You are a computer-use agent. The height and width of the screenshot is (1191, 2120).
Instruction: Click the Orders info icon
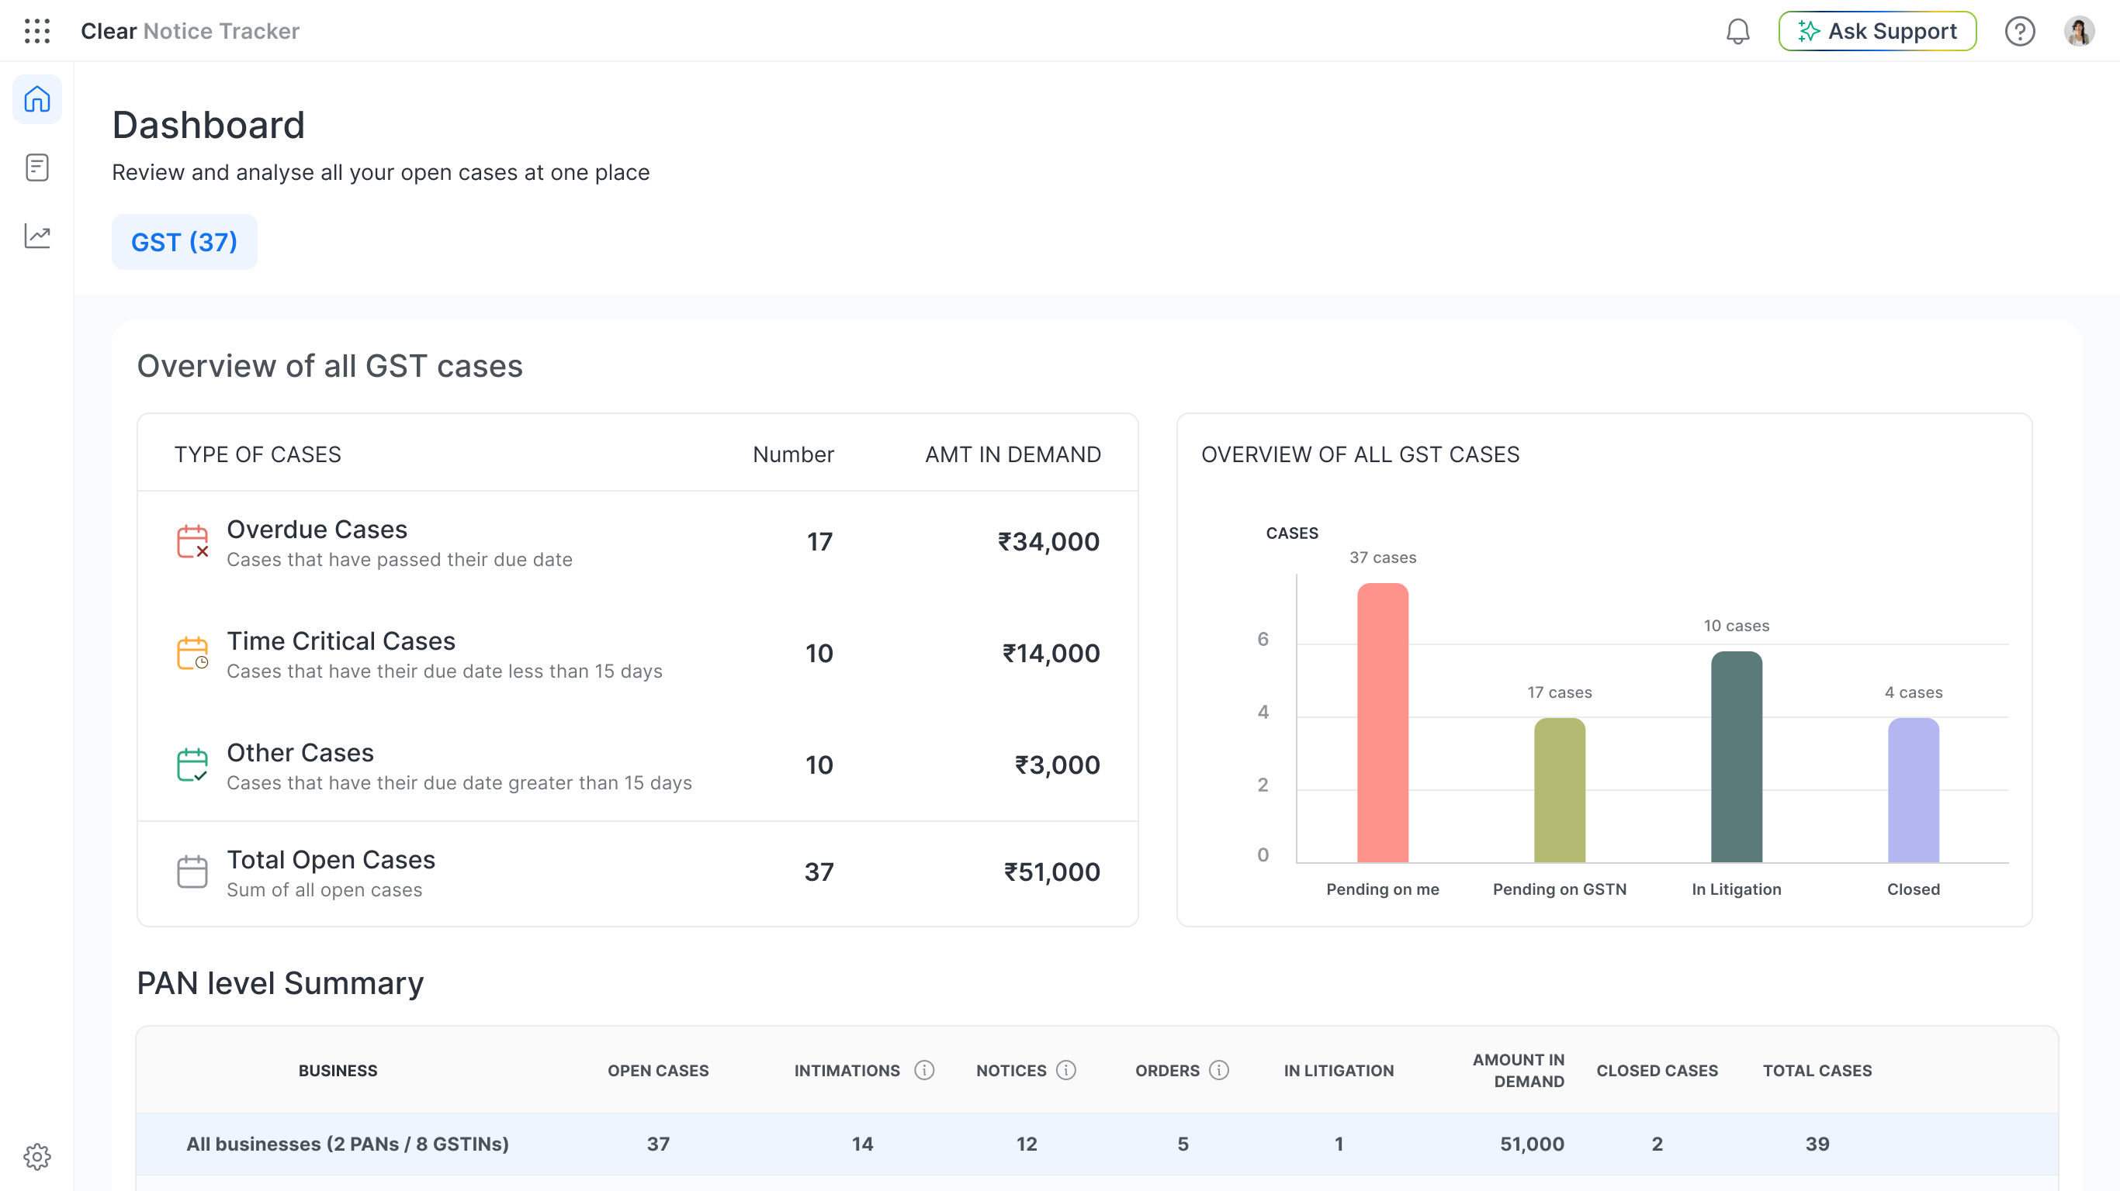click(1219, 1070)
